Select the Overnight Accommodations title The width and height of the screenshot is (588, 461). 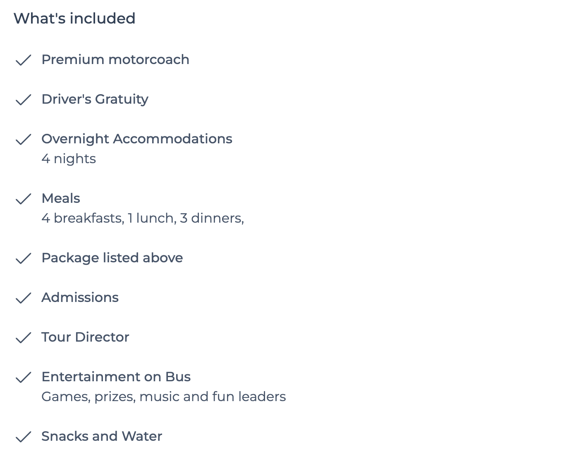point(137,139)
